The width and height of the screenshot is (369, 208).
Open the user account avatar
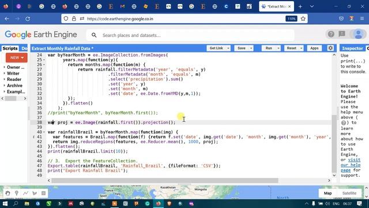359,34
